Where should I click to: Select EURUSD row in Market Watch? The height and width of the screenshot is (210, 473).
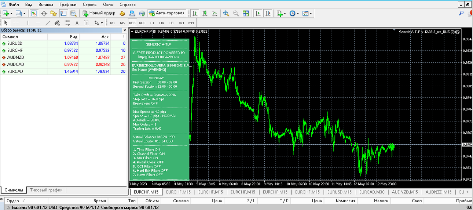pyautogui.click(x=63, y=44)
